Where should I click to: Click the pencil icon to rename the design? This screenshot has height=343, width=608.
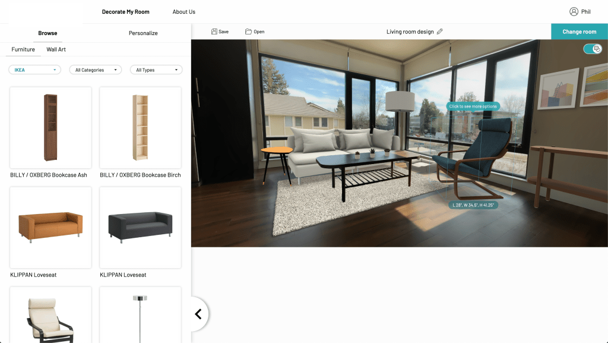pyautogui.click(x=439, y=31)
